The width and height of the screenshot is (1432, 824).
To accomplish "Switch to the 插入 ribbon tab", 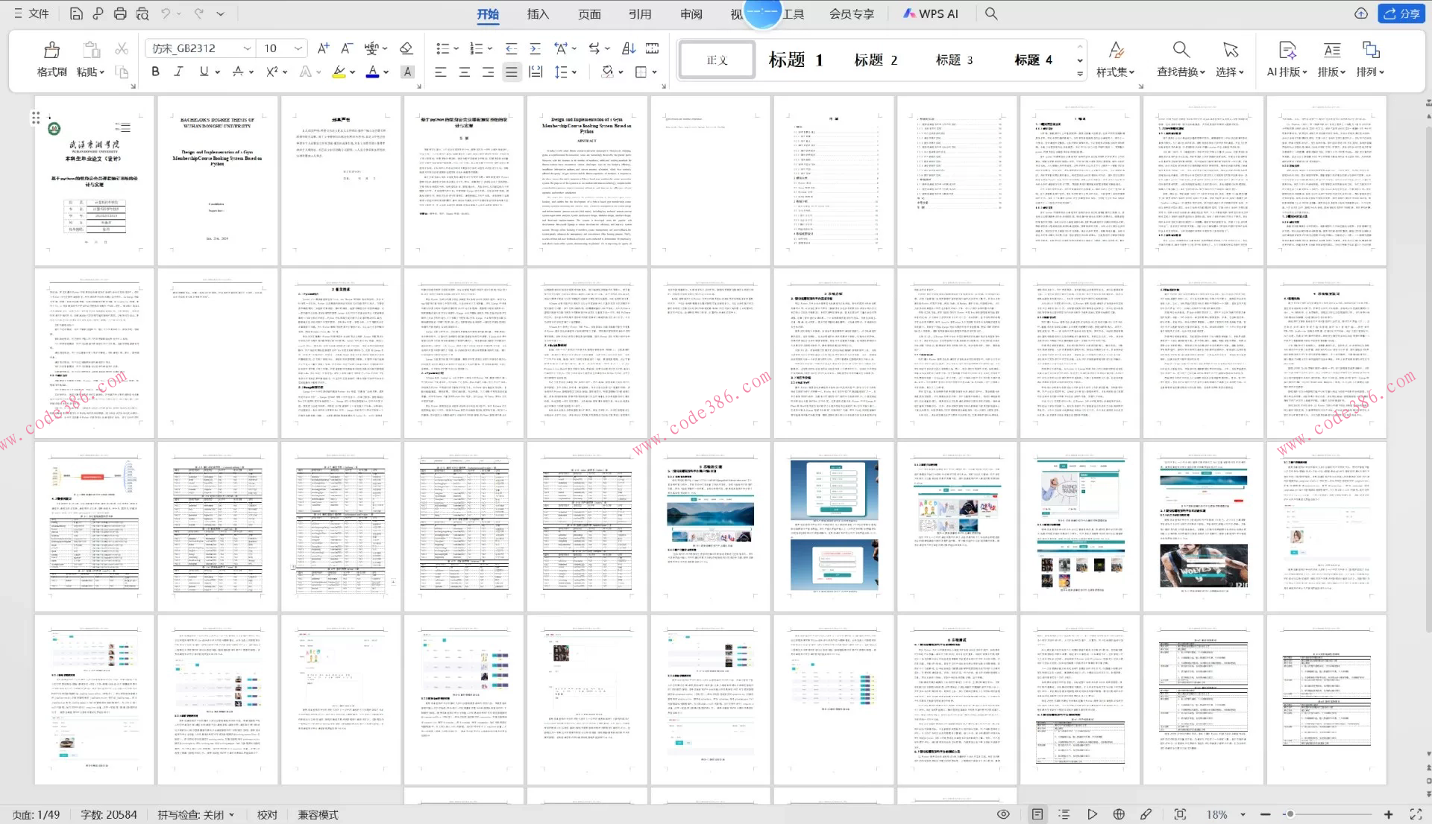I will [x=537, y=14].
